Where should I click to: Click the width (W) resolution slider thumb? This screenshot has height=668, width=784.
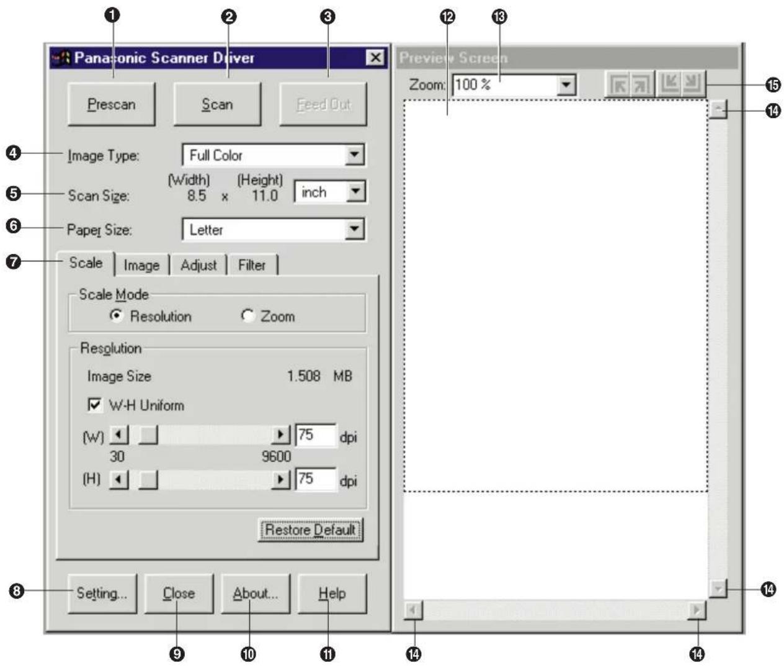pos(148,435)
